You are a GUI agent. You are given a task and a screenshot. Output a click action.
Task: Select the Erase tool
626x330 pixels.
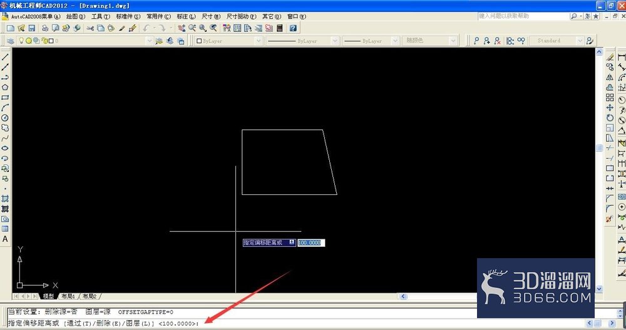point(610,57)
